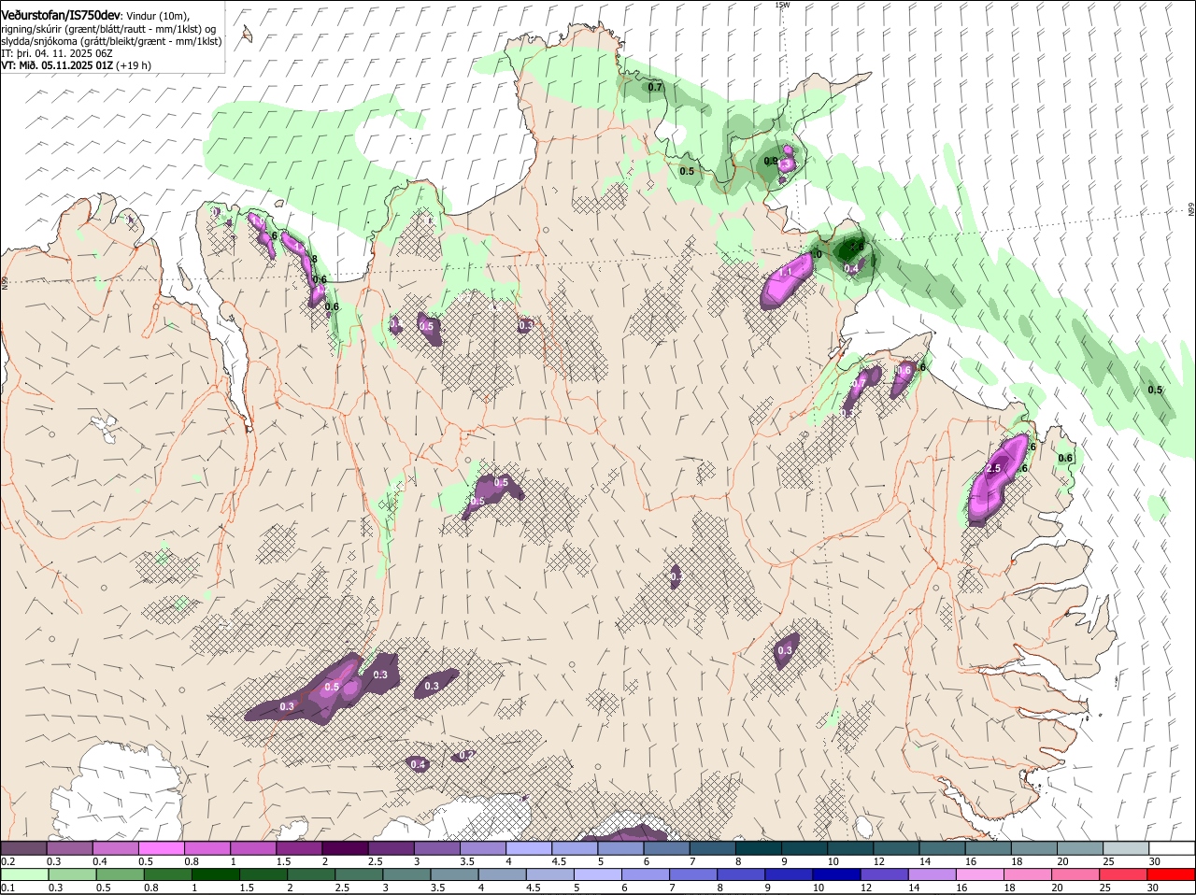Image resolution: width=1196 pixels, height=895 pixels.
Task: Click the initial time line 'IT: þri. 04. 11. 2025 06Z'
Action: [x=57, y=53]
